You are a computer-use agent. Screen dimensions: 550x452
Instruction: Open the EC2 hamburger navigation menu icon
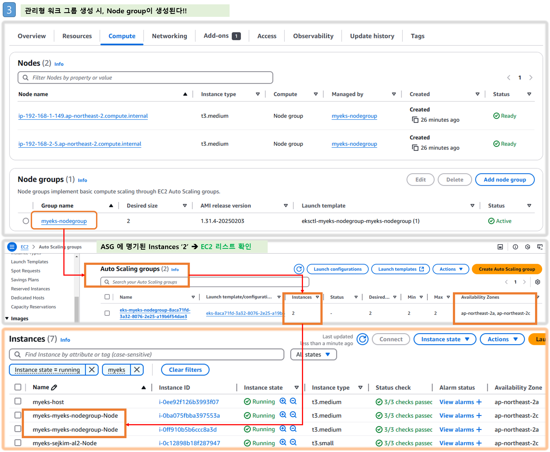(x=12, y=247)
